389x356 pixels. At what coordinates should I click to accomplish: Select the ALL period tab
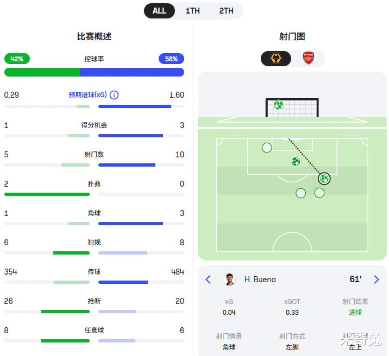tap(159, 11)
